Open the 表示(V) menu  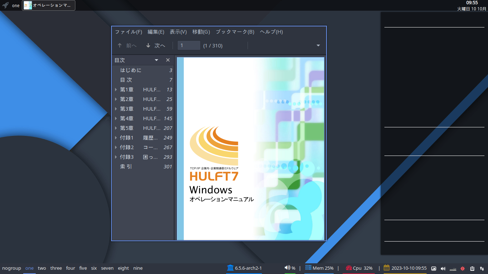(178, 32)
